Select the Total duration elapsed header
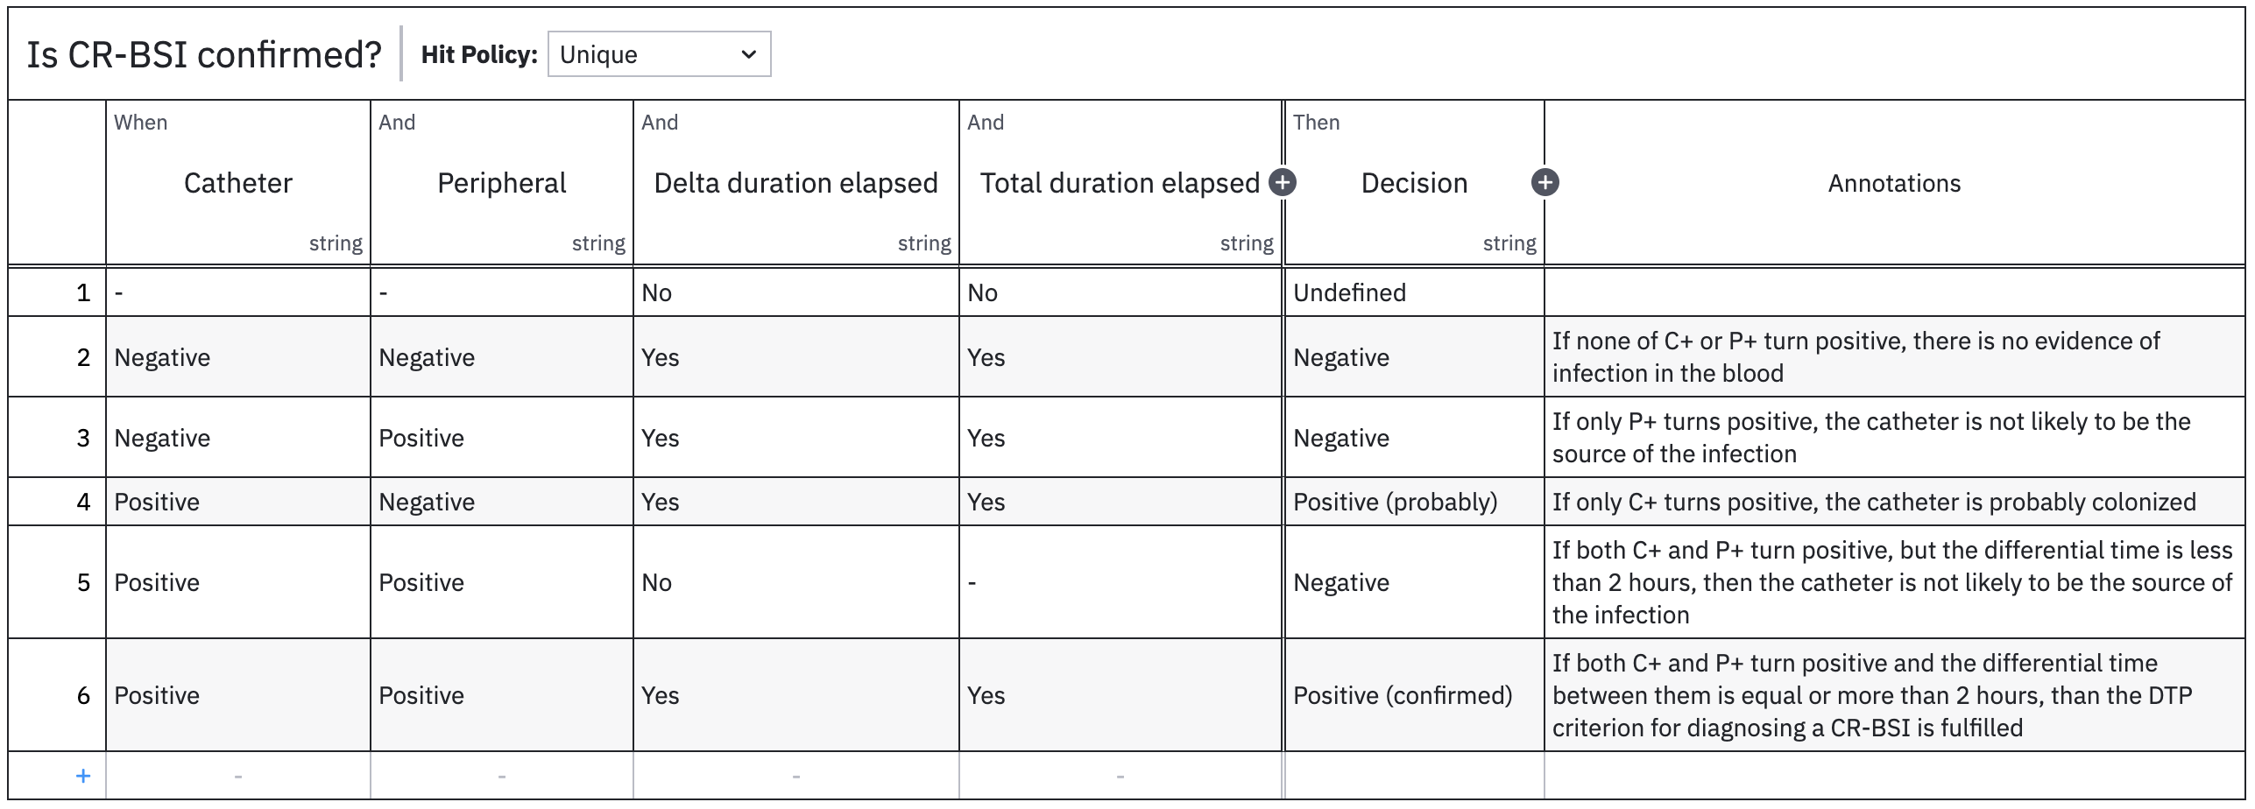The height and width of the screenshot is (809, 2255). pyautogui.click(x=1119, y=182)
